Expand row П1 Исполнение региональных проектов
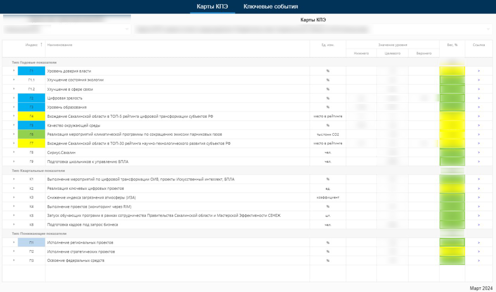Image resolution: width=496 pixels, height=292 pixels. (14, 242)
